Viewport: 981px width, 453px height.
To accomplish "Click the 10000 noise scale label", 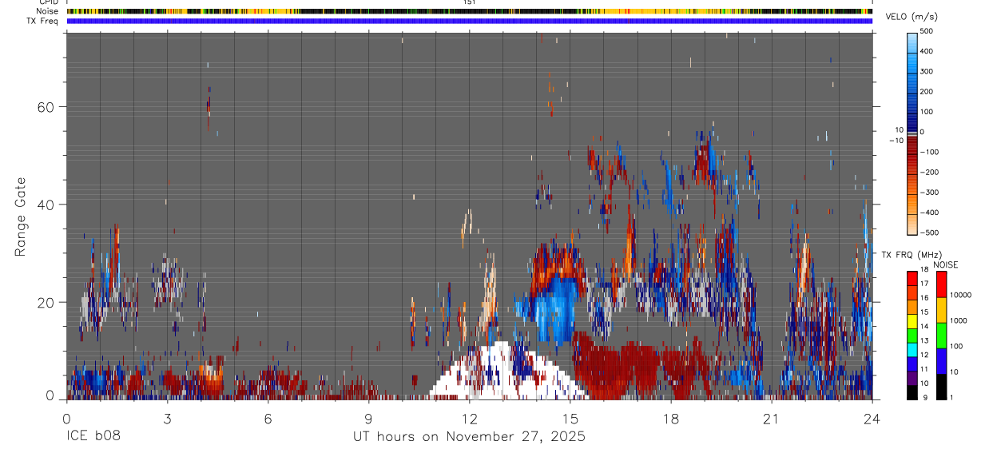I will tap(959, 295).
